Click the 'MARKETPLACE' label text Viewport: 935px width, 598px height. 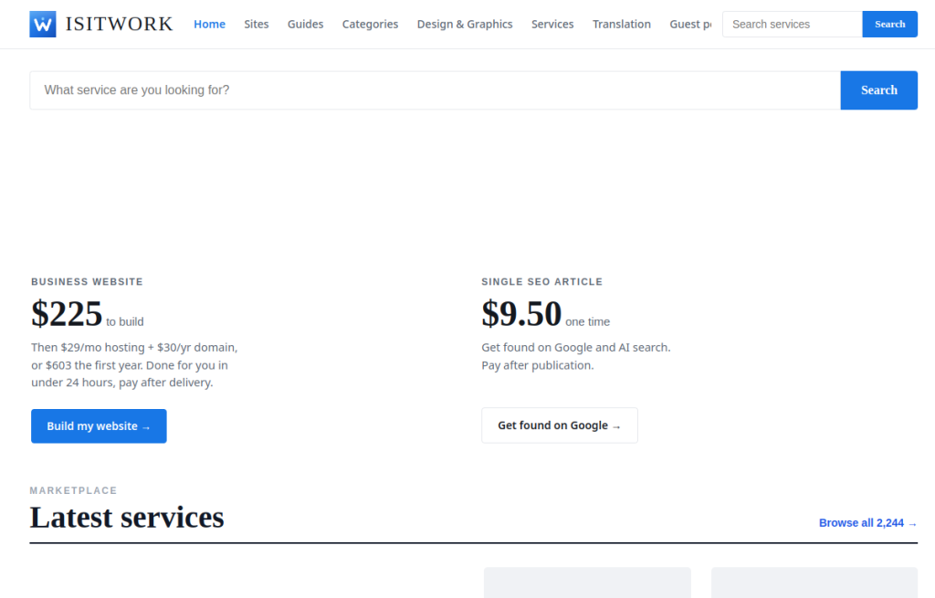click(73, 490)
